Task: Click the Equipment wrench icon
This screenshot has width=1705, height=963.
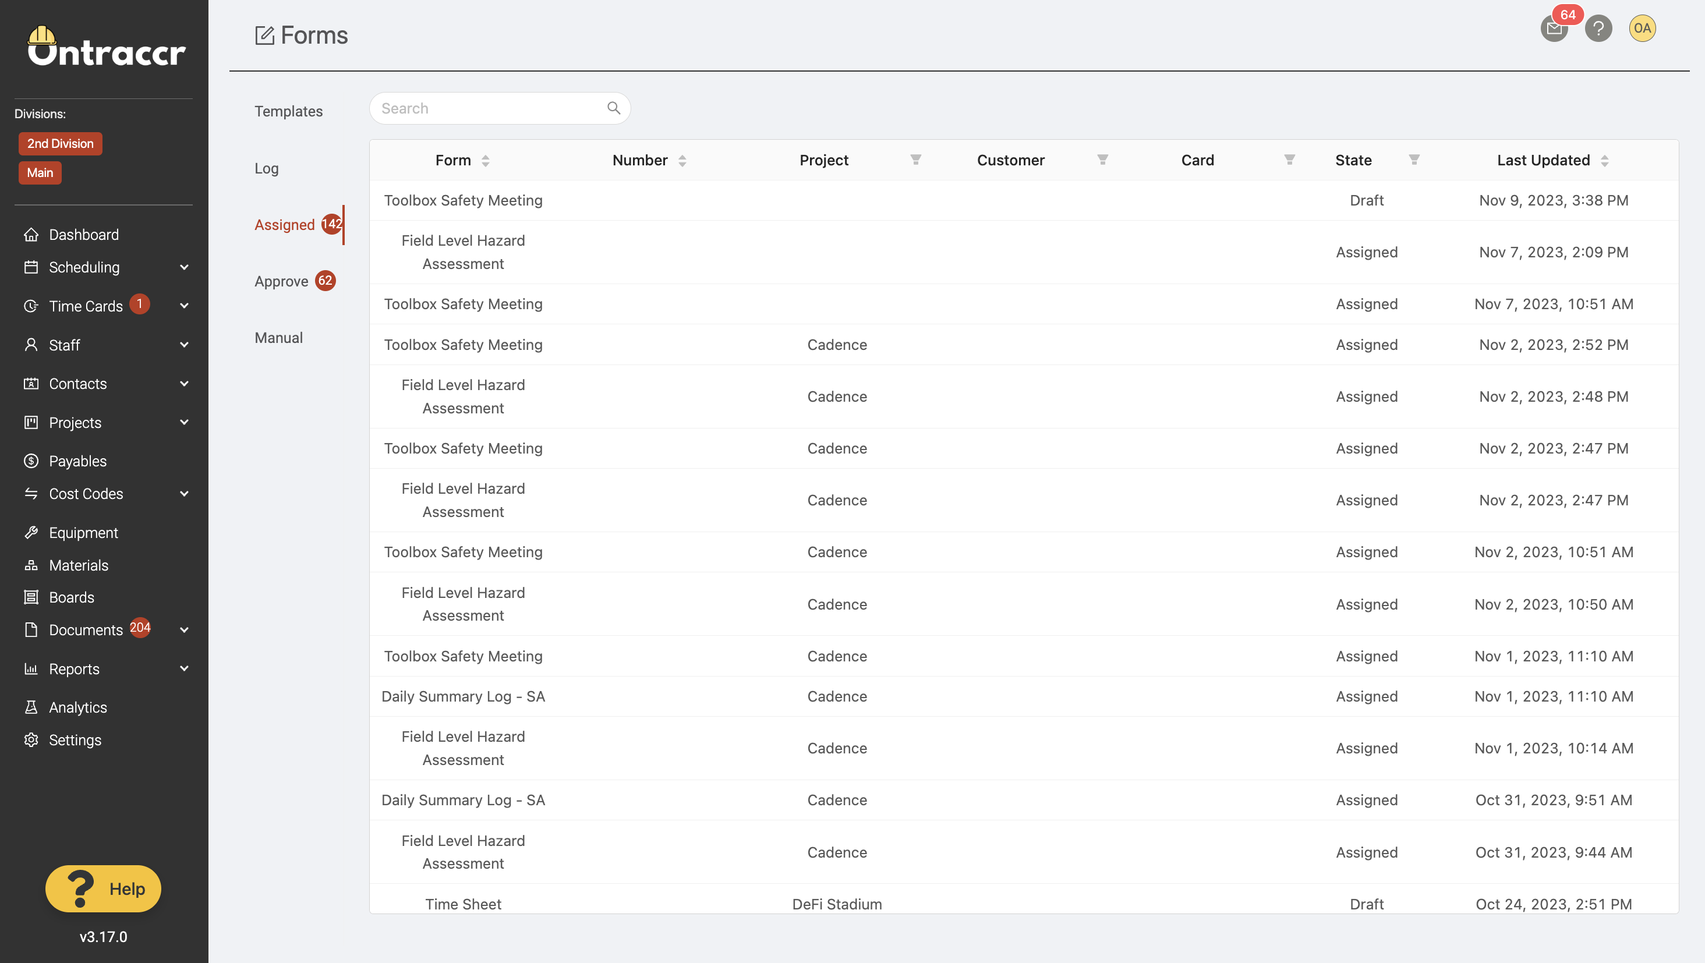Action: point(31,532)
